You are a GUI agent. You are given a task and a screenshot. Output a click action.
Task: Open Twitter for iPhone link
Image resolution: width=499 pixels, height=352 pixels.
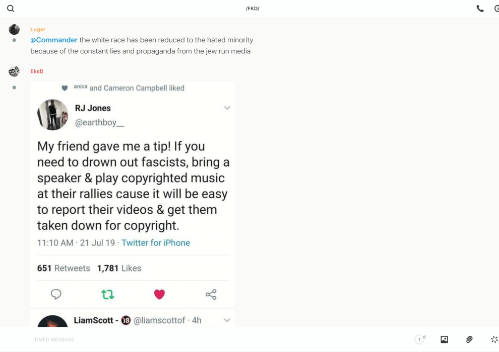click(x=156, y=243)
